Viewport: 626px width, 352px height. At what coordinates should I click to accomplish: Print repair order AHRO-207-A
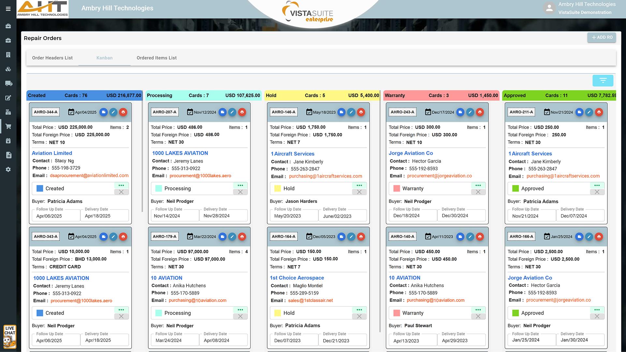pyautogui.click(x=242, y=112)
